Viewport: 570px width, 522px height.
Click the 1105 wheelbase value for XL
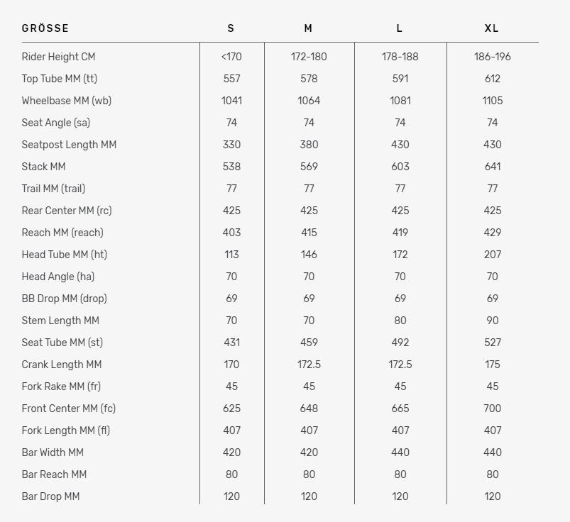point(493,101)
